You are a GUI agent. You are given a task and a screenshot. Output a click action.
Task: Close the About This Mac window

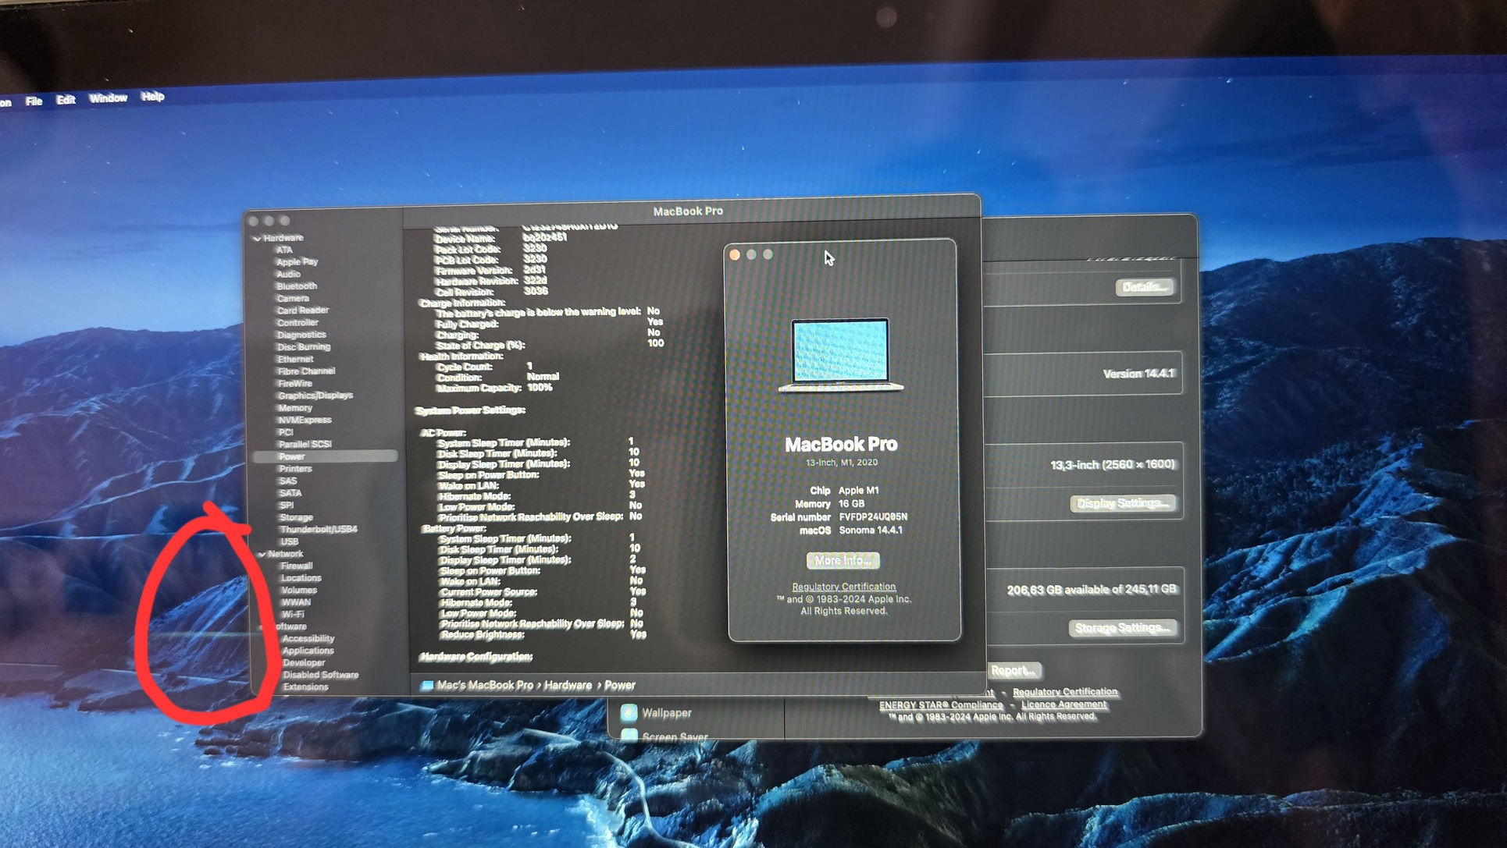click(735, 255)
